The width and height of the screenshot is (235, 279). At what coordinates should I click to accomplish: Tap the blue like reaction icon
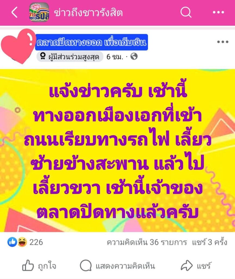point(12,242)
